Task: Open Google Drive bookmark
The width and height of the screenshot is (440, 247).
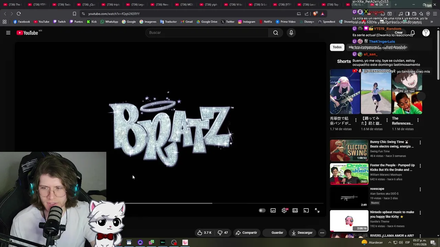Action: click(x=207, y=22)
